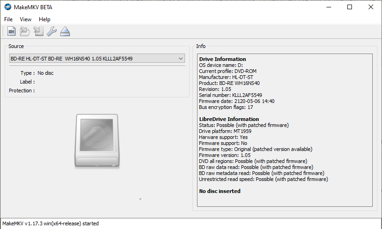382x229 pixels.
Task: Click Unrestricted read speed line
Action: coord(263,179)
